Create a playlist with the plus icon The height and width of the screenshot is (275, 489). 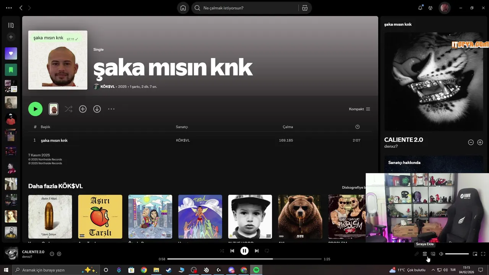point(11,37)
